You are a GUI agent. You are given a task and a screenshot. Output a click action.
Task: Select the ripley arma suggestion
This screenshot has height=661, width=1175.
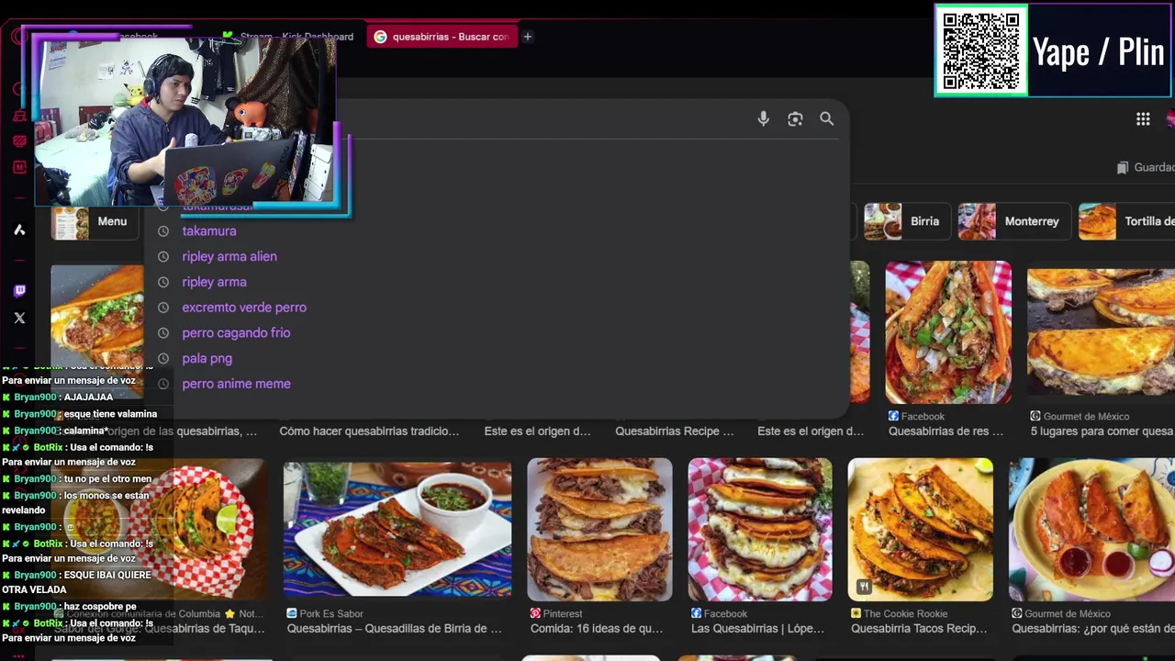pyautogui.click(x=214, y=282)
